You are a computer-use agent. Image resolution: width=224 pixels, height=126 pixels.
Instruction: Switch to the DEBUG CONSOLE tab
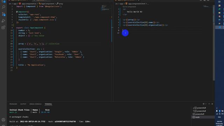(35, 104)
